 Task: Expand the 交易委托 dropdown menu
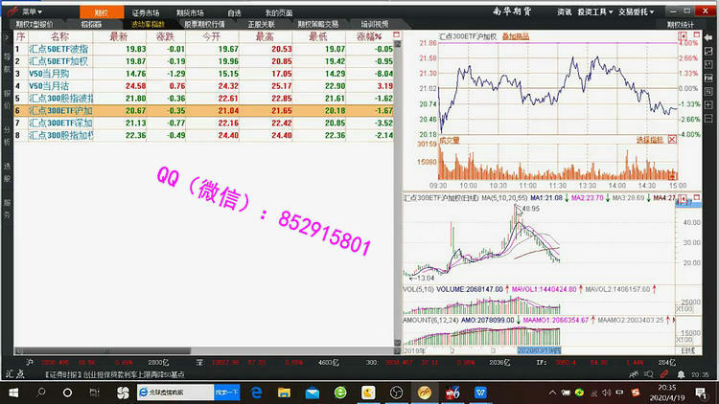[639, 11]
